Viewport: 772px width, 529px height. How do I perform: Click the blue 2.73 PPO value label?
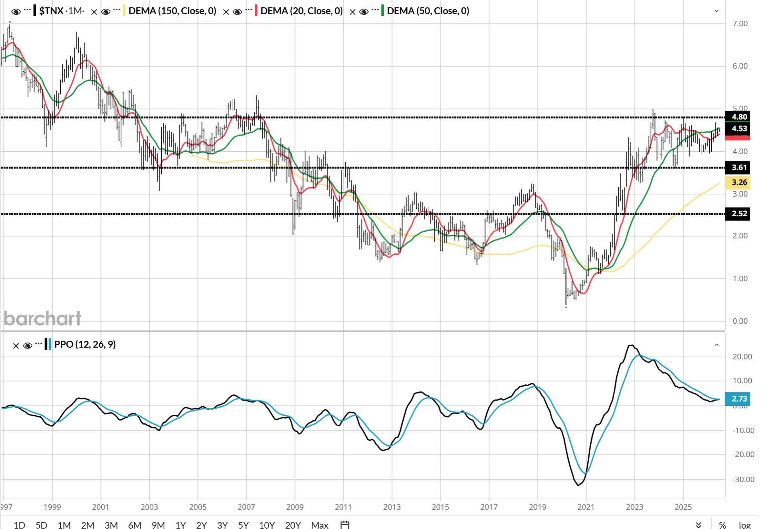738,399
